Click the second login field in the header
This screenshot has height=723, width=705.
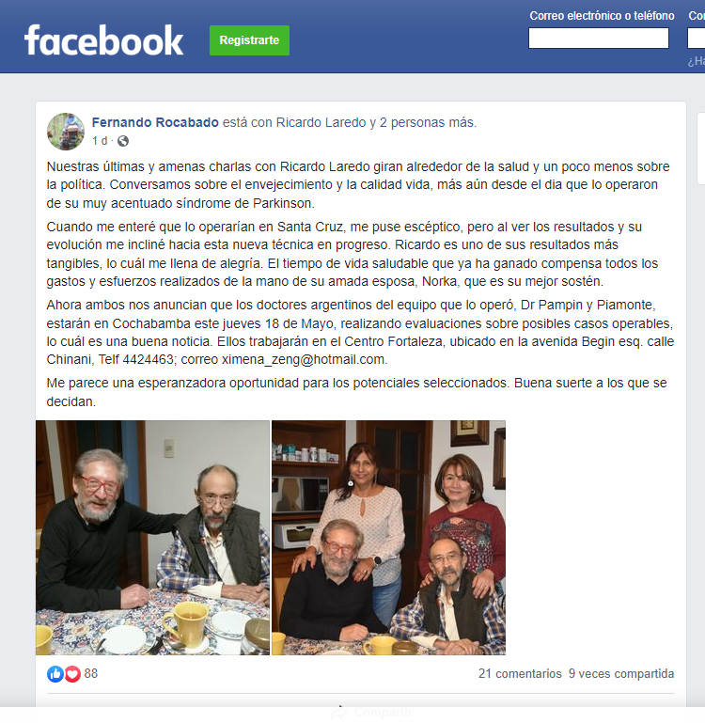point(697,39)
